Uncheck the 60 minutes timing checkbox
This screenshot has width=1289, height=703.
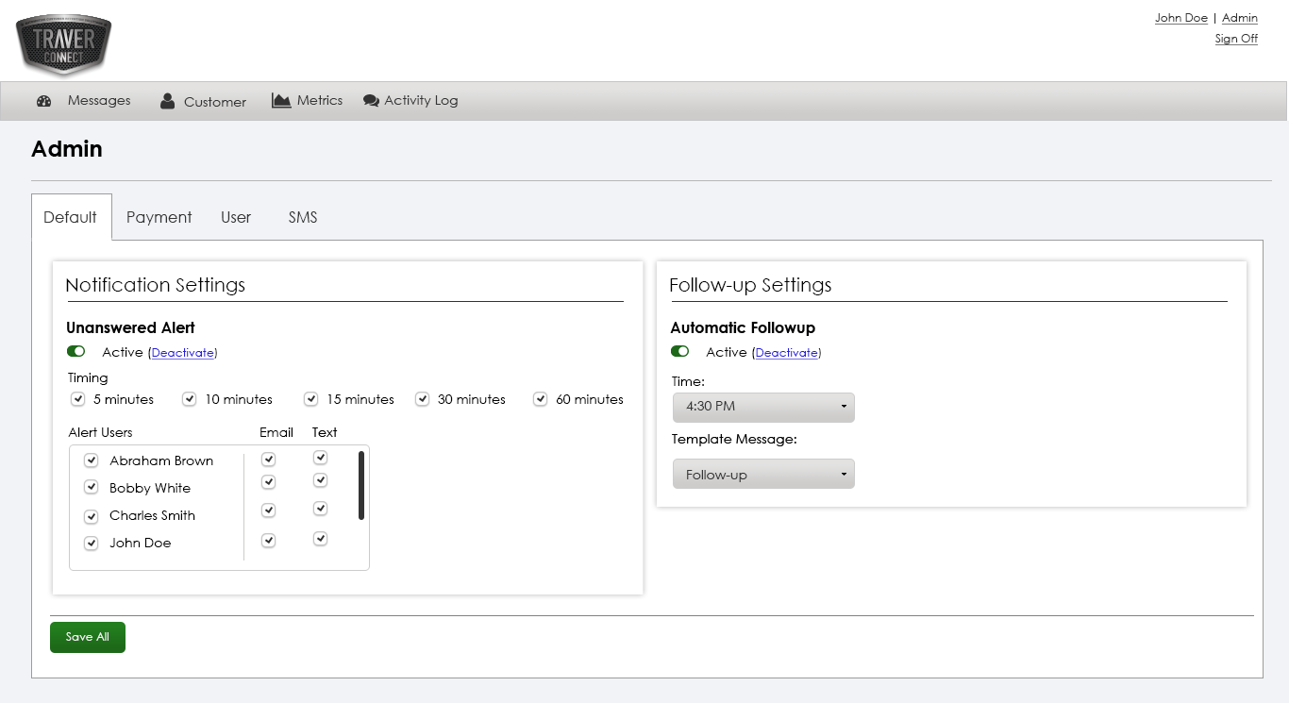click(x=541, y=399)
